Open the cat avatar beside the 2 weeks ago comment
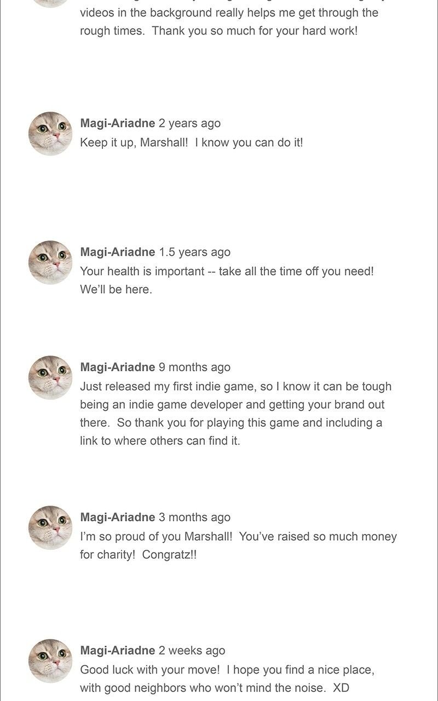The height and width of the screenshot is (701, 438). (x=50, y=660)
